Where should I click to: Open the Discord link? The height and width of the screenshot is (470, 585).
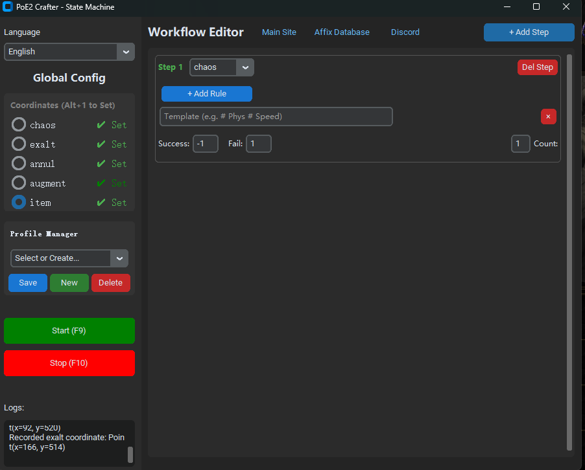pos(405,32)
